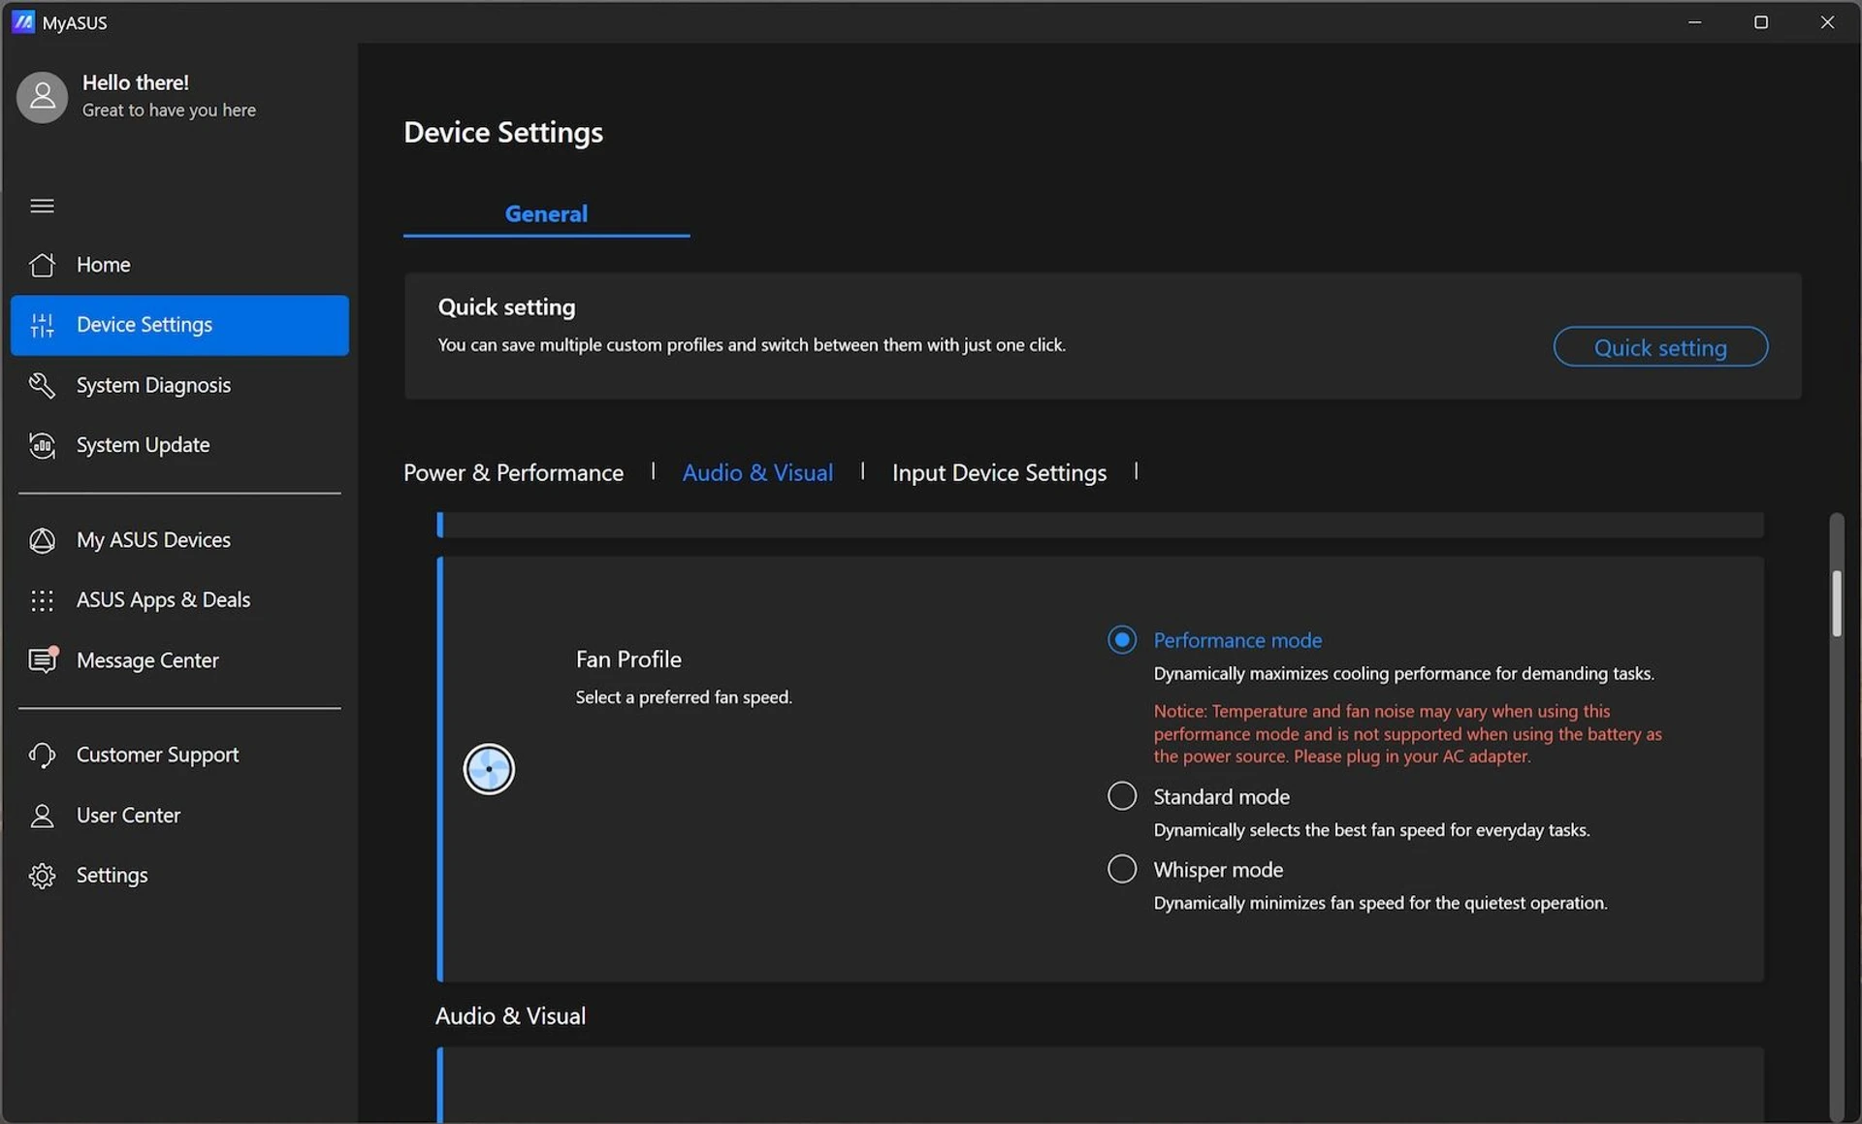Open Message Center
Screen dimensions: 1862x1124
point(179,660)
